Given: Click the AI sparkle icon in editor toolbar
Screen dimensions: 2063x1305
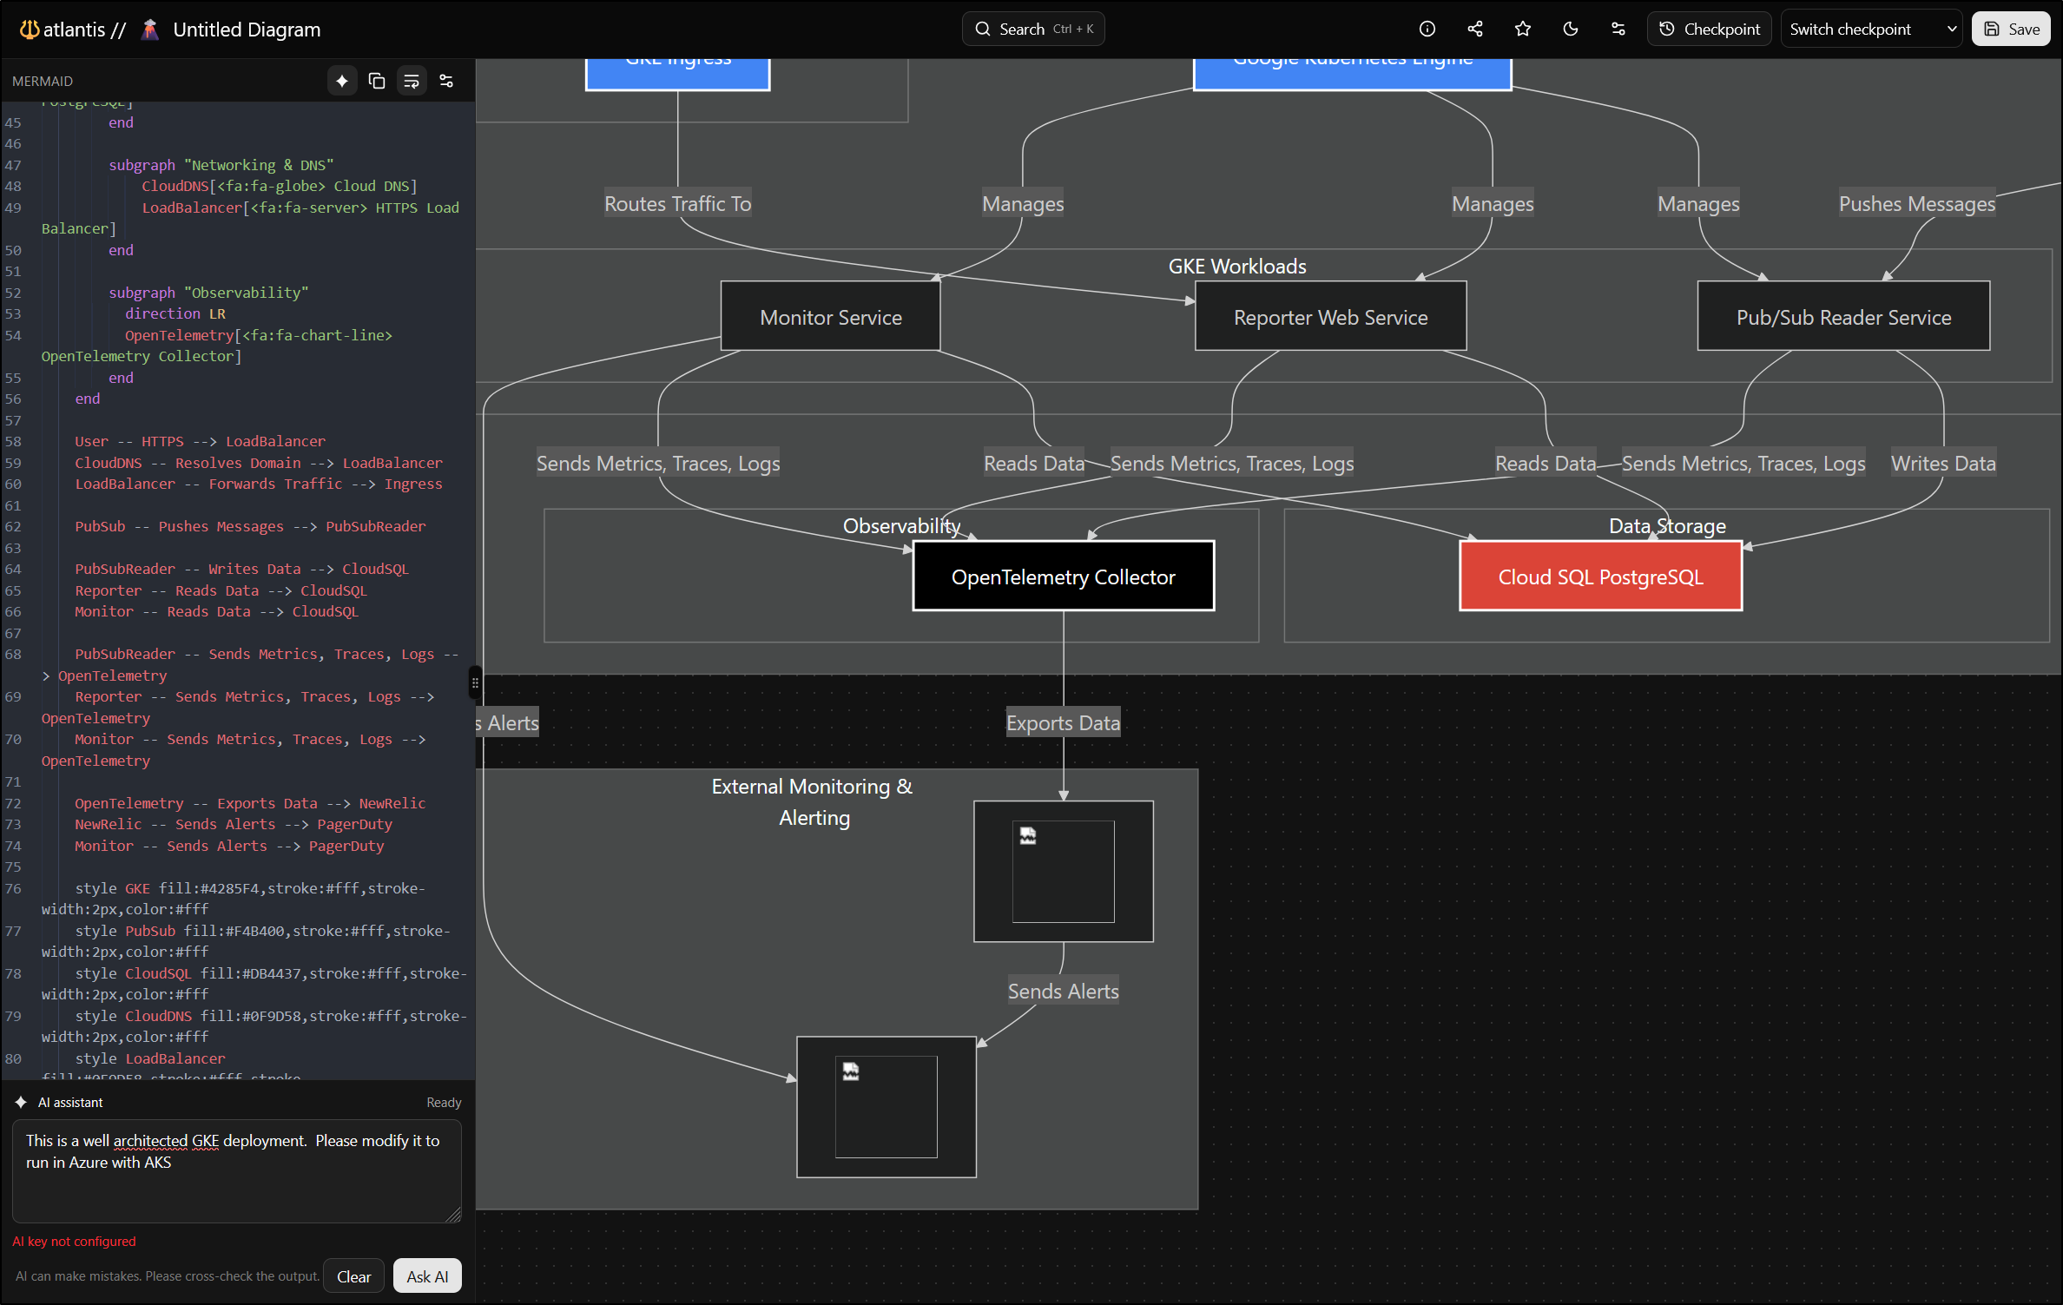Looking at the screenshot, I should click(342, 81).
